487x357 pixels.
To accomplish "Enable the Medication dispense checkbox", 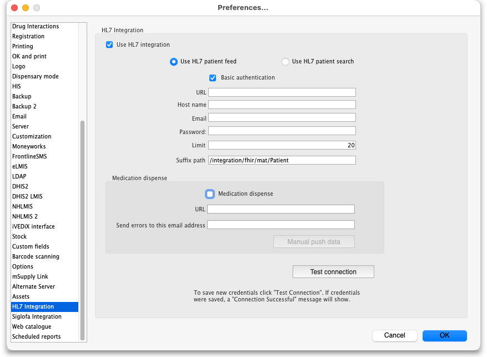I will coord(210,194).
